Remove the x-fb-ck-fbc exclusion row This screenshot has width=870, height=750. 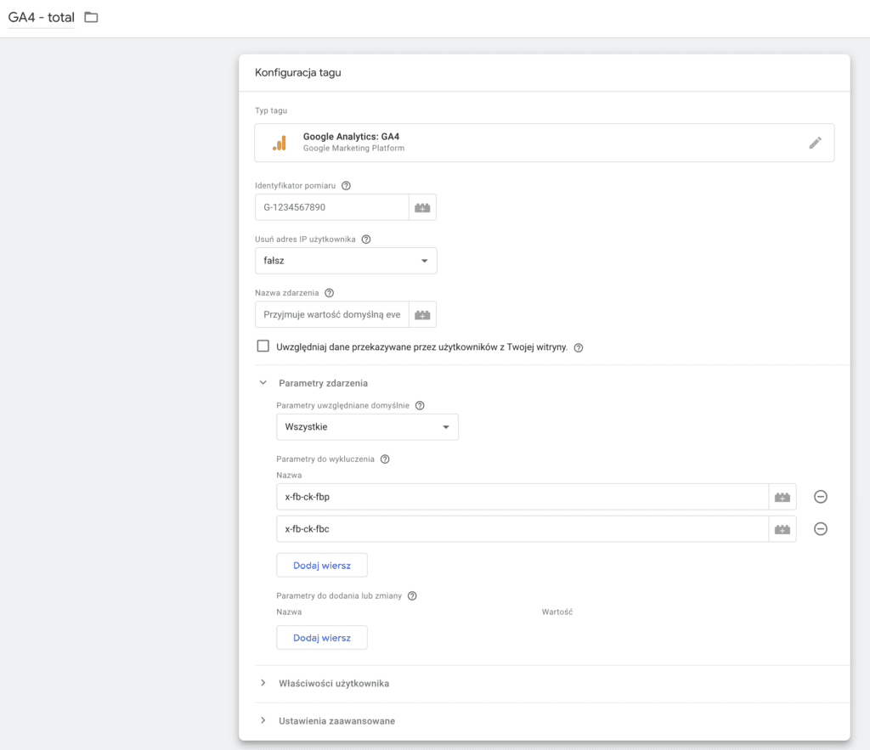click(821, 528)
